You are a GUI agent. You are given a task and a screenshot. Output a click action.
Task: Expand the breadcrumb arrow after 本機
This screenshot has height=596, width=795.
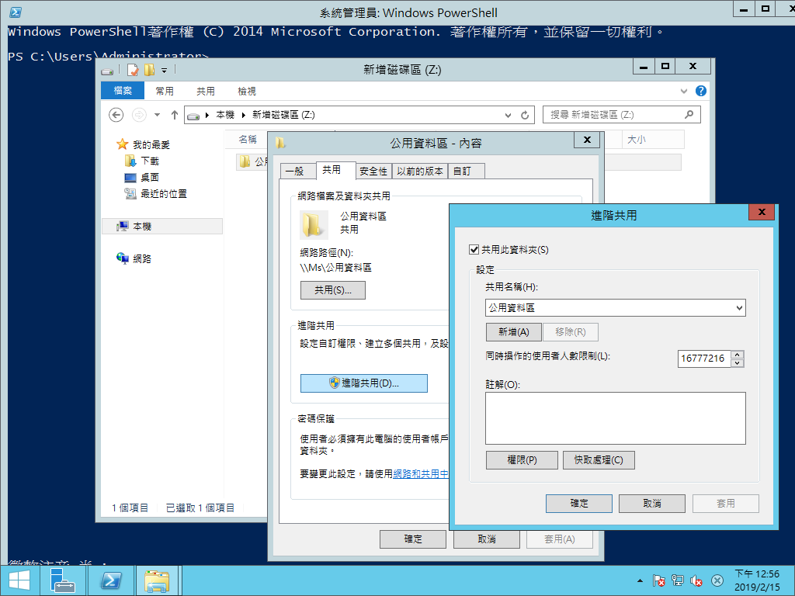coord(243,115)
